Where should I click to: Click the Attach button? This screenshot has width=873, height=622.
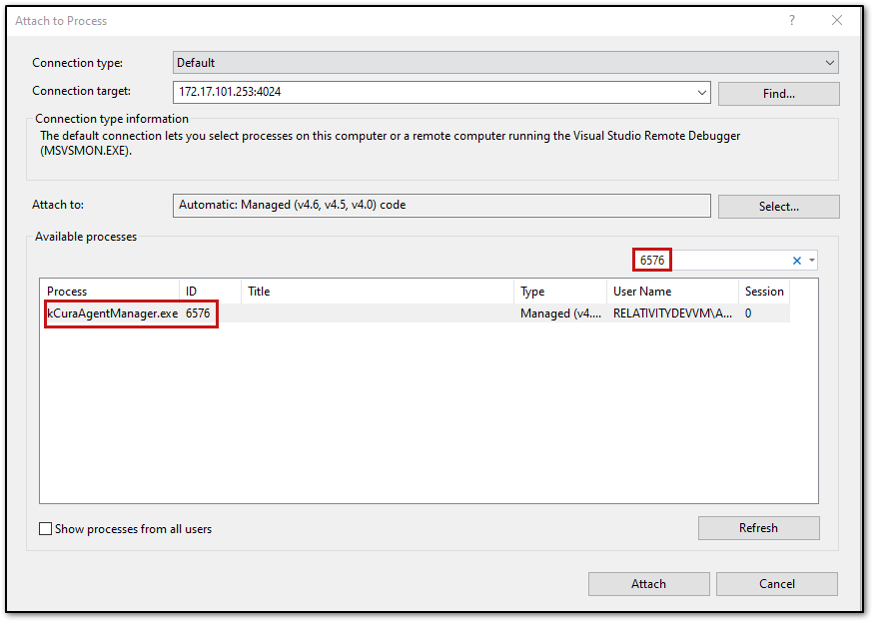[x=648, y=584]
